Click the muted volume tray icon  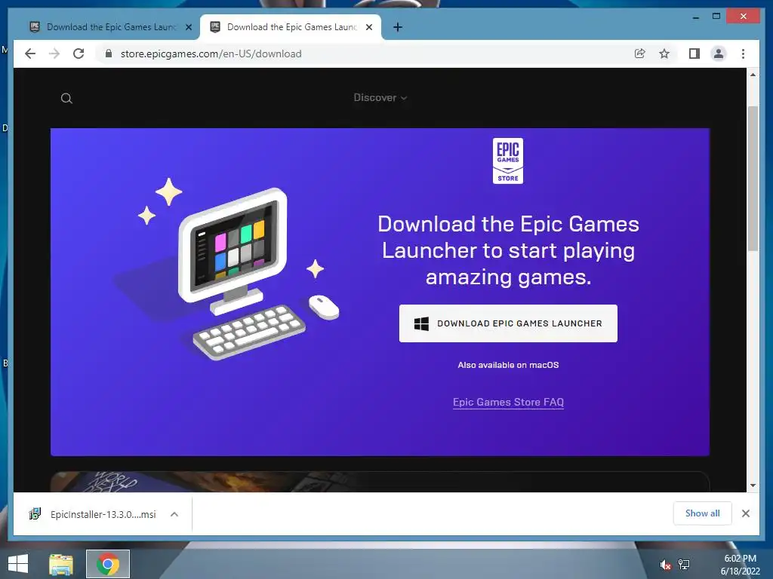(666, 565)
